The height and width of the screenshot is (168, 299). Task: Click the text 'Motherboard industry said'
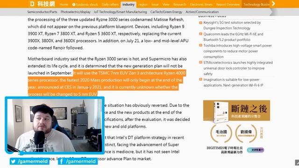51,59
